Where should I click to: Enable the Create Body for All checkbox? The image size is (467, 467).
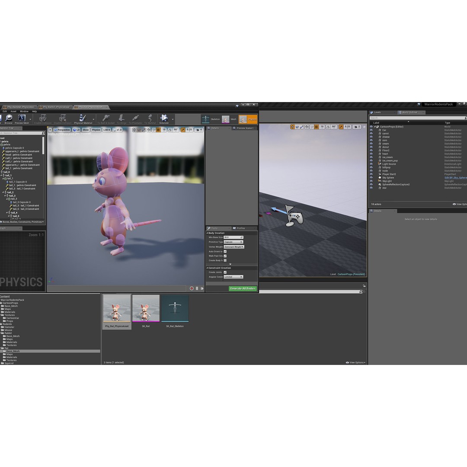[x=225, y=260]
